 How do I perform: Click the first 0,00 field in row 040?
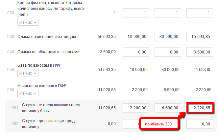coord(136,52)
